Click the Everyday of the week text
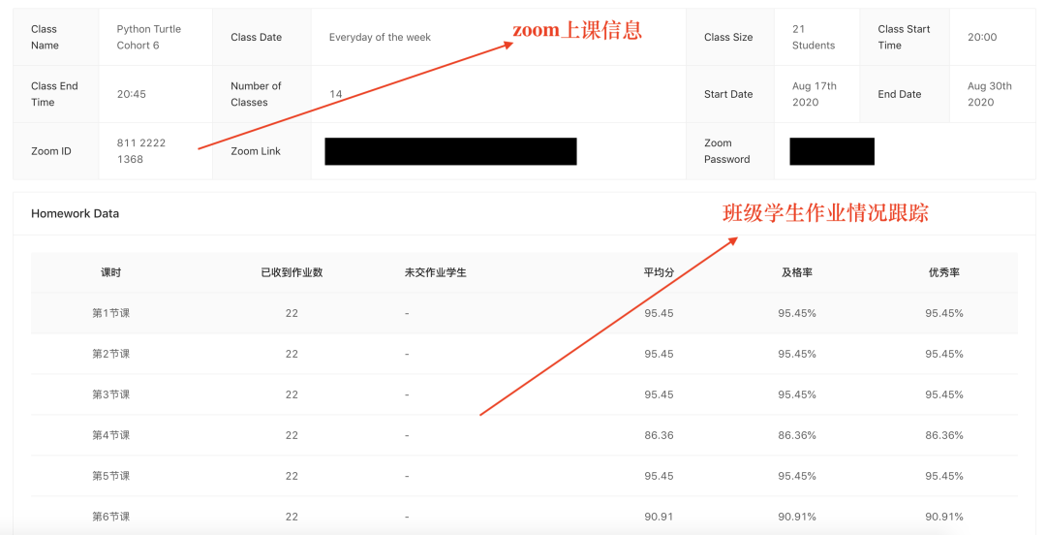Viewport: 1046px width, 535px height. [x=380, y=37]
